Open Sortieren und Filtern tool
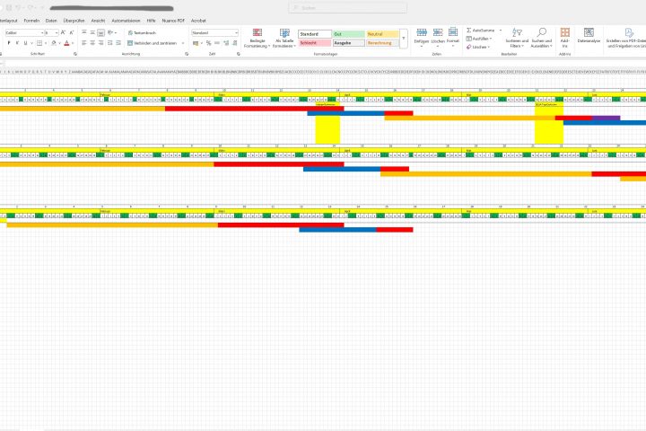 tap(516, 34)
